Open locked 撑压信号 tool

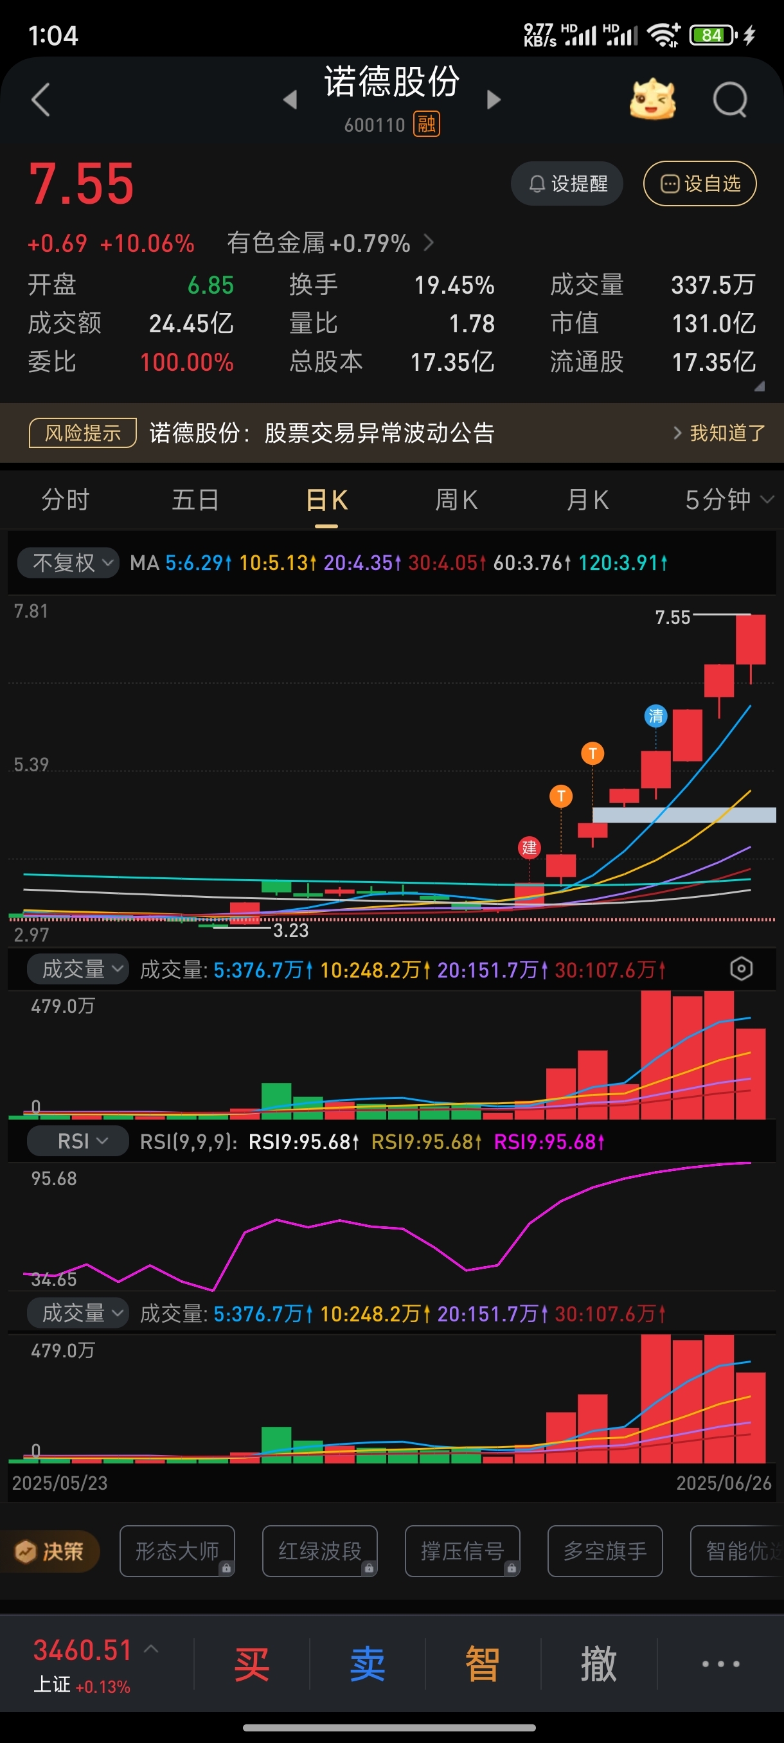click(463, 1551)
